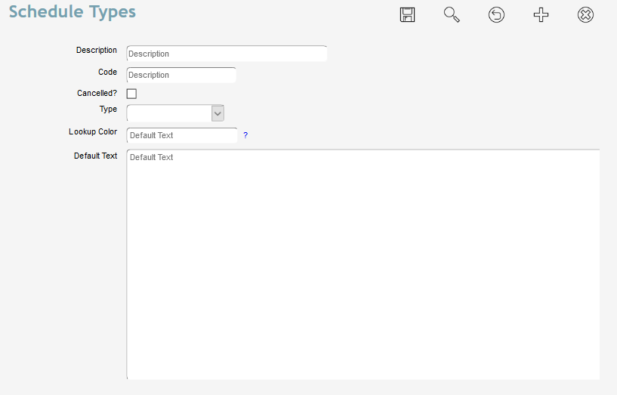Click inside the large Default Text area
The width and height of the screenshot is (617, 395).
(x=362, y=264)
